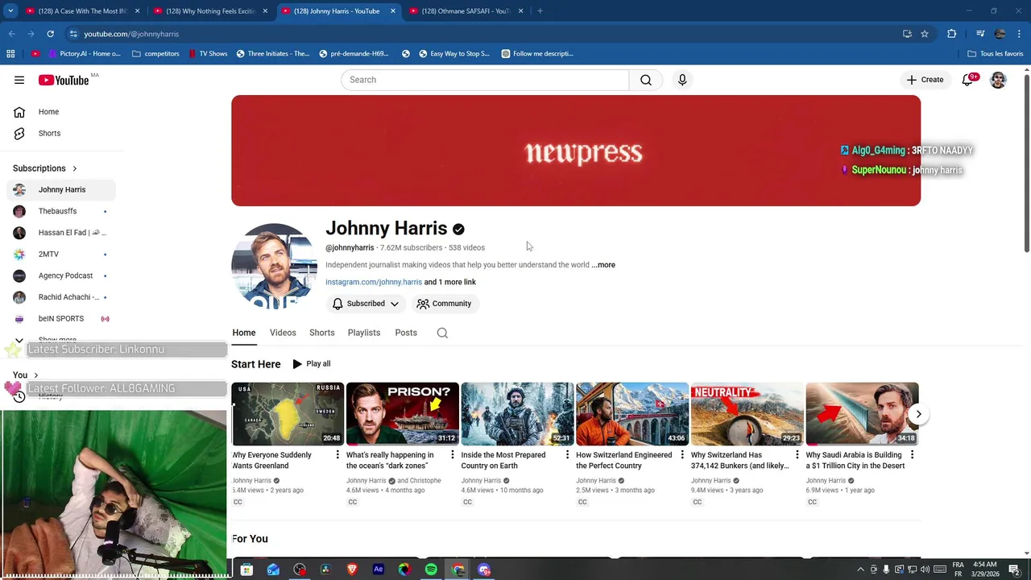Open the Pictory.AI bookmark
Screen dimensions: 1031x580
pos(84,54)
